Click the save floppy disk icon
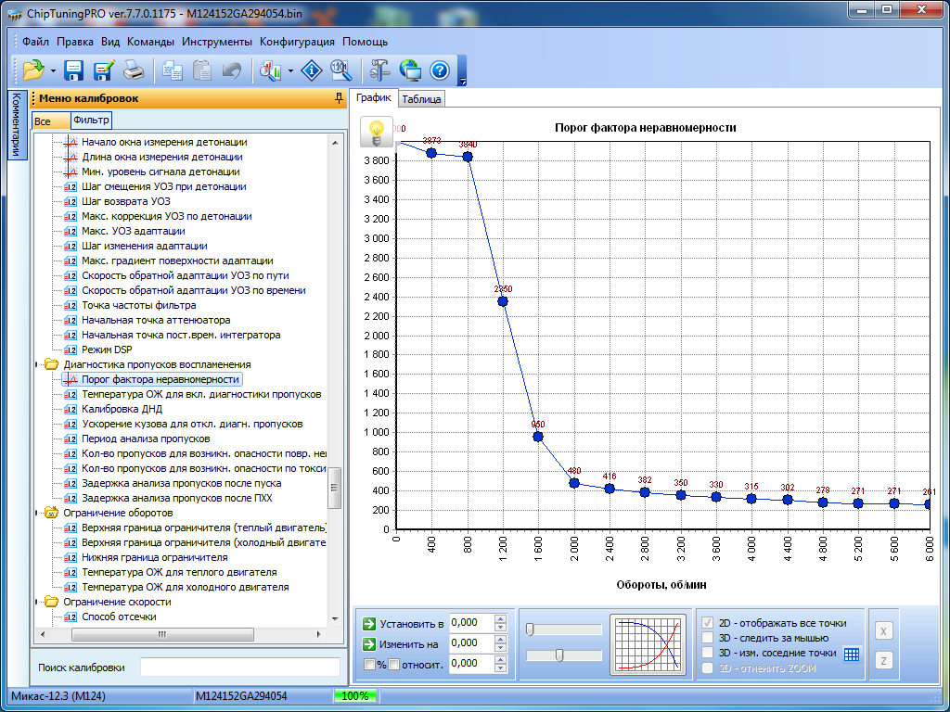Screen dimensions: 950x712 coord(74,70)
